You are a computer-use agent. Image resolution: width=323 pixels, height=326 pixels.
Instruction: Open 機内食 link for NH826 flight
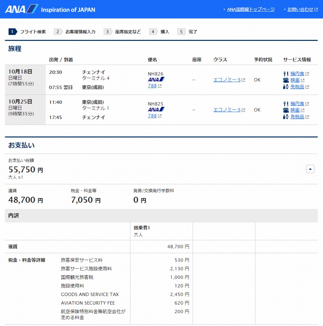point(297,74)
